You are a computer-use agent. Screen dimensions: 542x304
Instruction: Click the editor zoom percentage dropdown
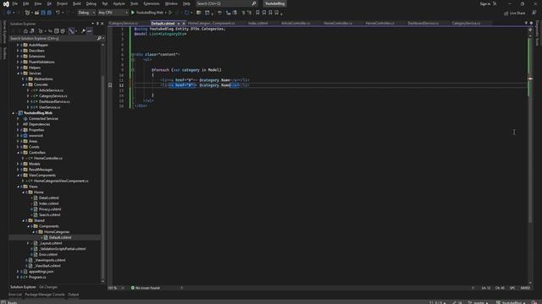point(116,287)
